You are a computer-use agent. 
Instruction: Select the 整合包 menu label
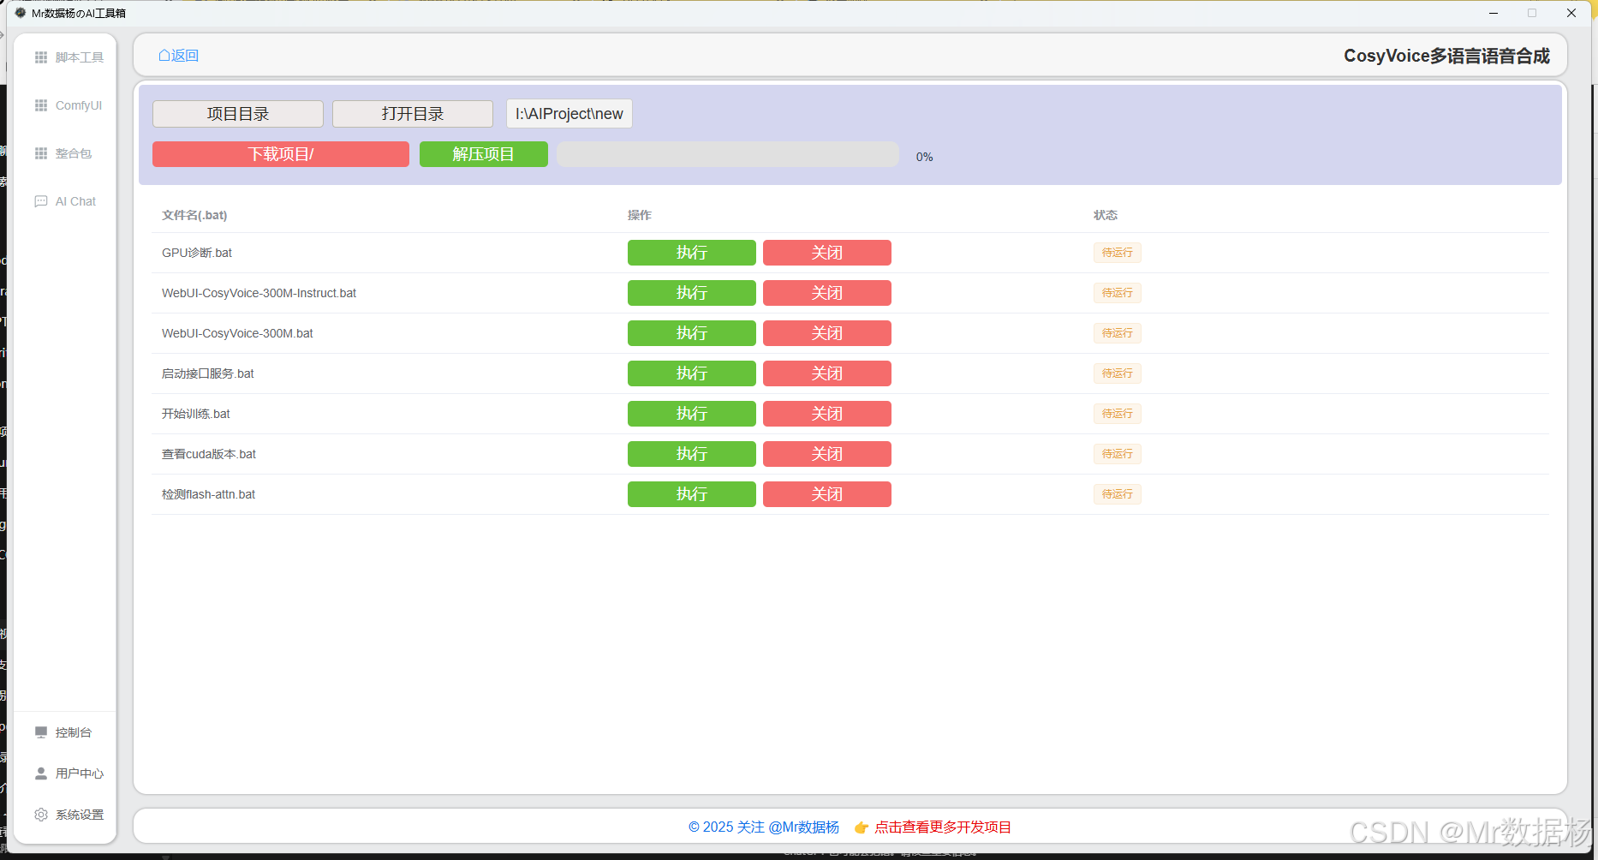[74, 153]
